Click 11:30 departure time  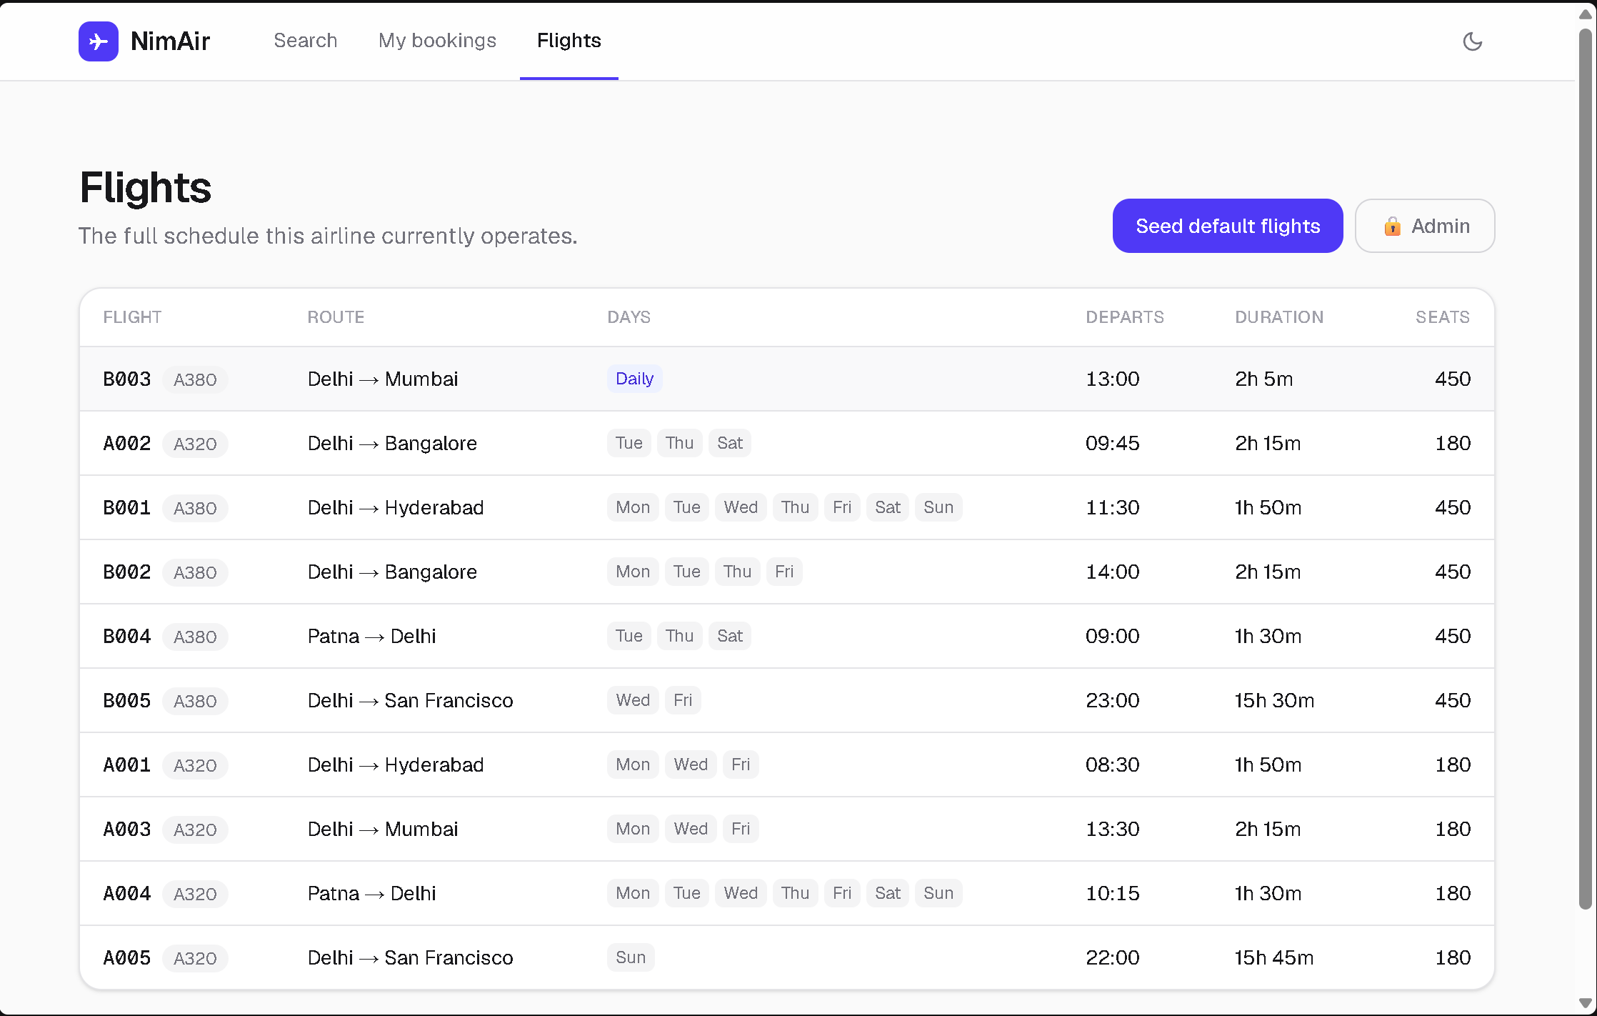[1112, 507]
